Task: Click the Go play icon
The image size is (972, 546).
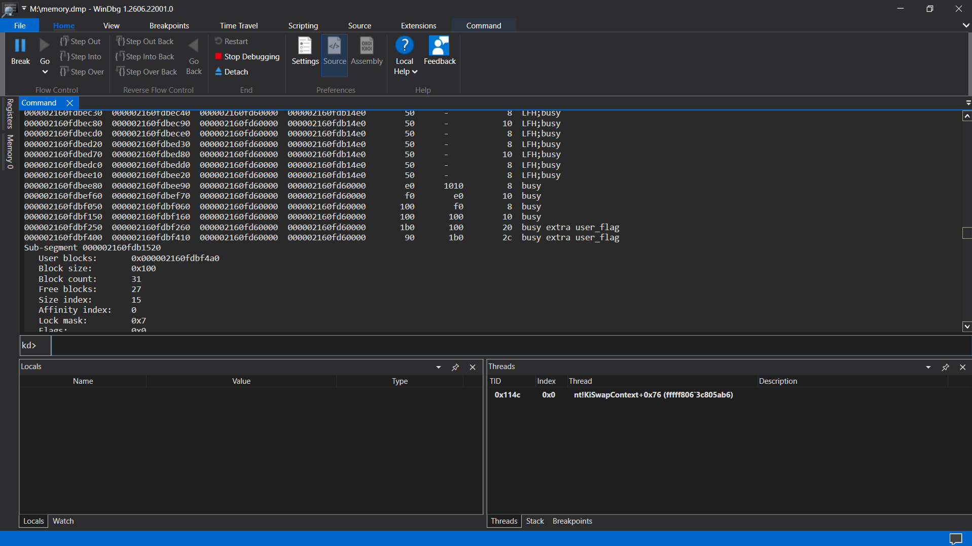Action: [x=45, y=46]
